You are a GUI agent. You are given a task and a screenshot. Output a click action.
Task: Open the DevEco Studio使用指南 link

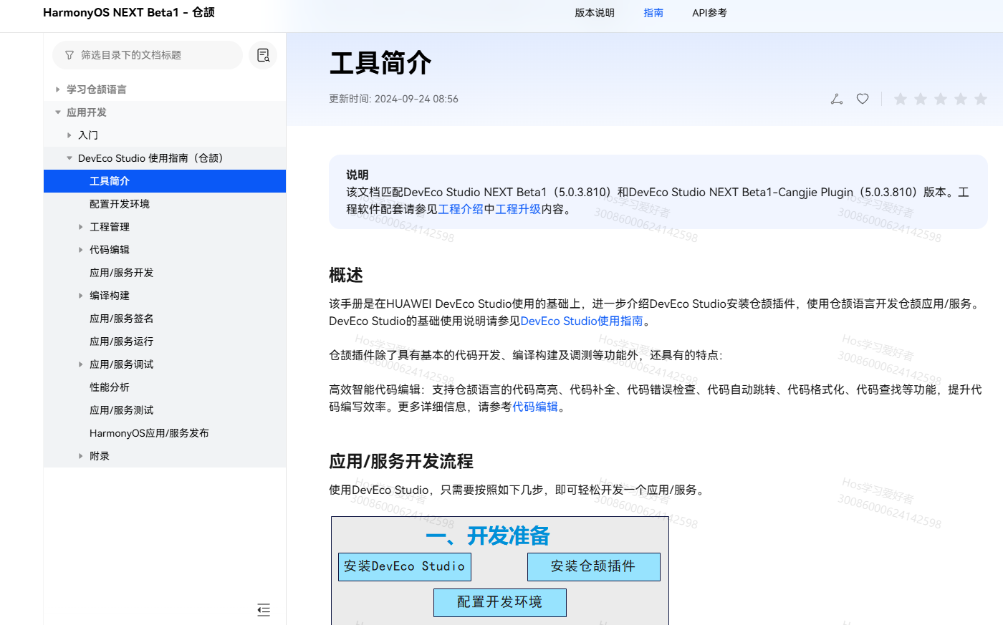[582, 321]
